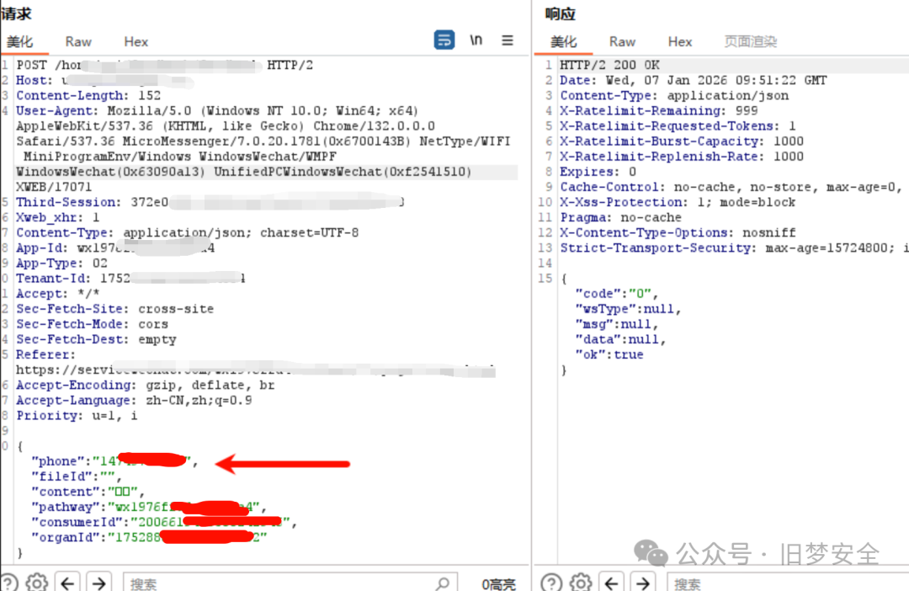Image resolution: width=909 pixels, height=591 pixels.
Task: Click "code":"0" in response body
Action: [x=616, y=294]
